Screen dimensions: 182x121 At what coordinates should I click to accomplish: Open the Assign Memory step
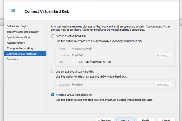pyautogui.click(x=16, y=43)
